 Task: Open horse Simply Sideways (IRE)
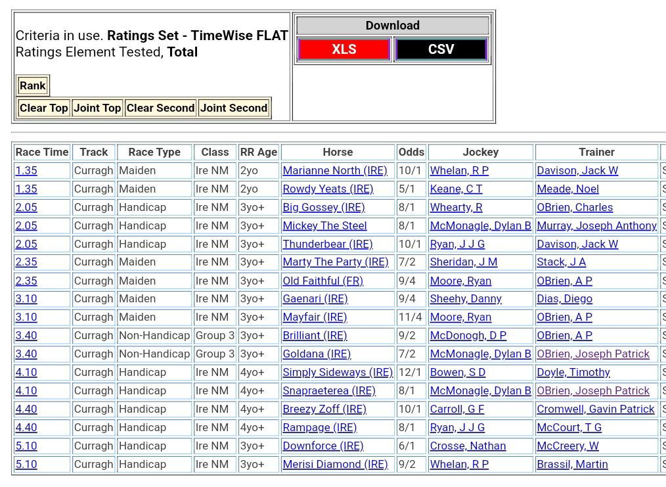(338, 372)
